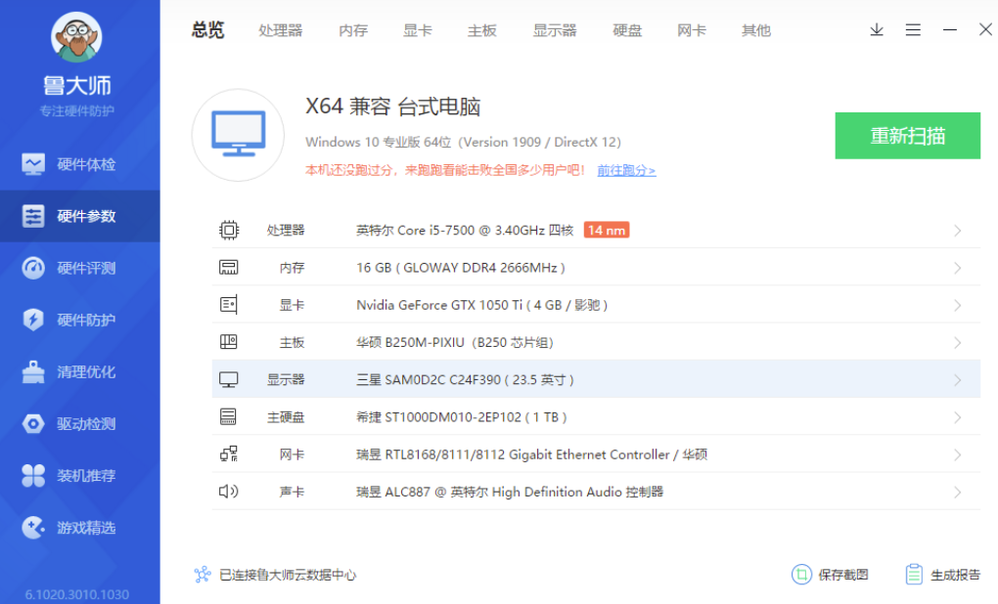Screen dimensions: 998x604
Task: Click the desktop computer image
Action: 238,135
